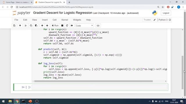This screenshot has height=104, width=186.
Task: Open the Widgets menu
Action: 77,20
